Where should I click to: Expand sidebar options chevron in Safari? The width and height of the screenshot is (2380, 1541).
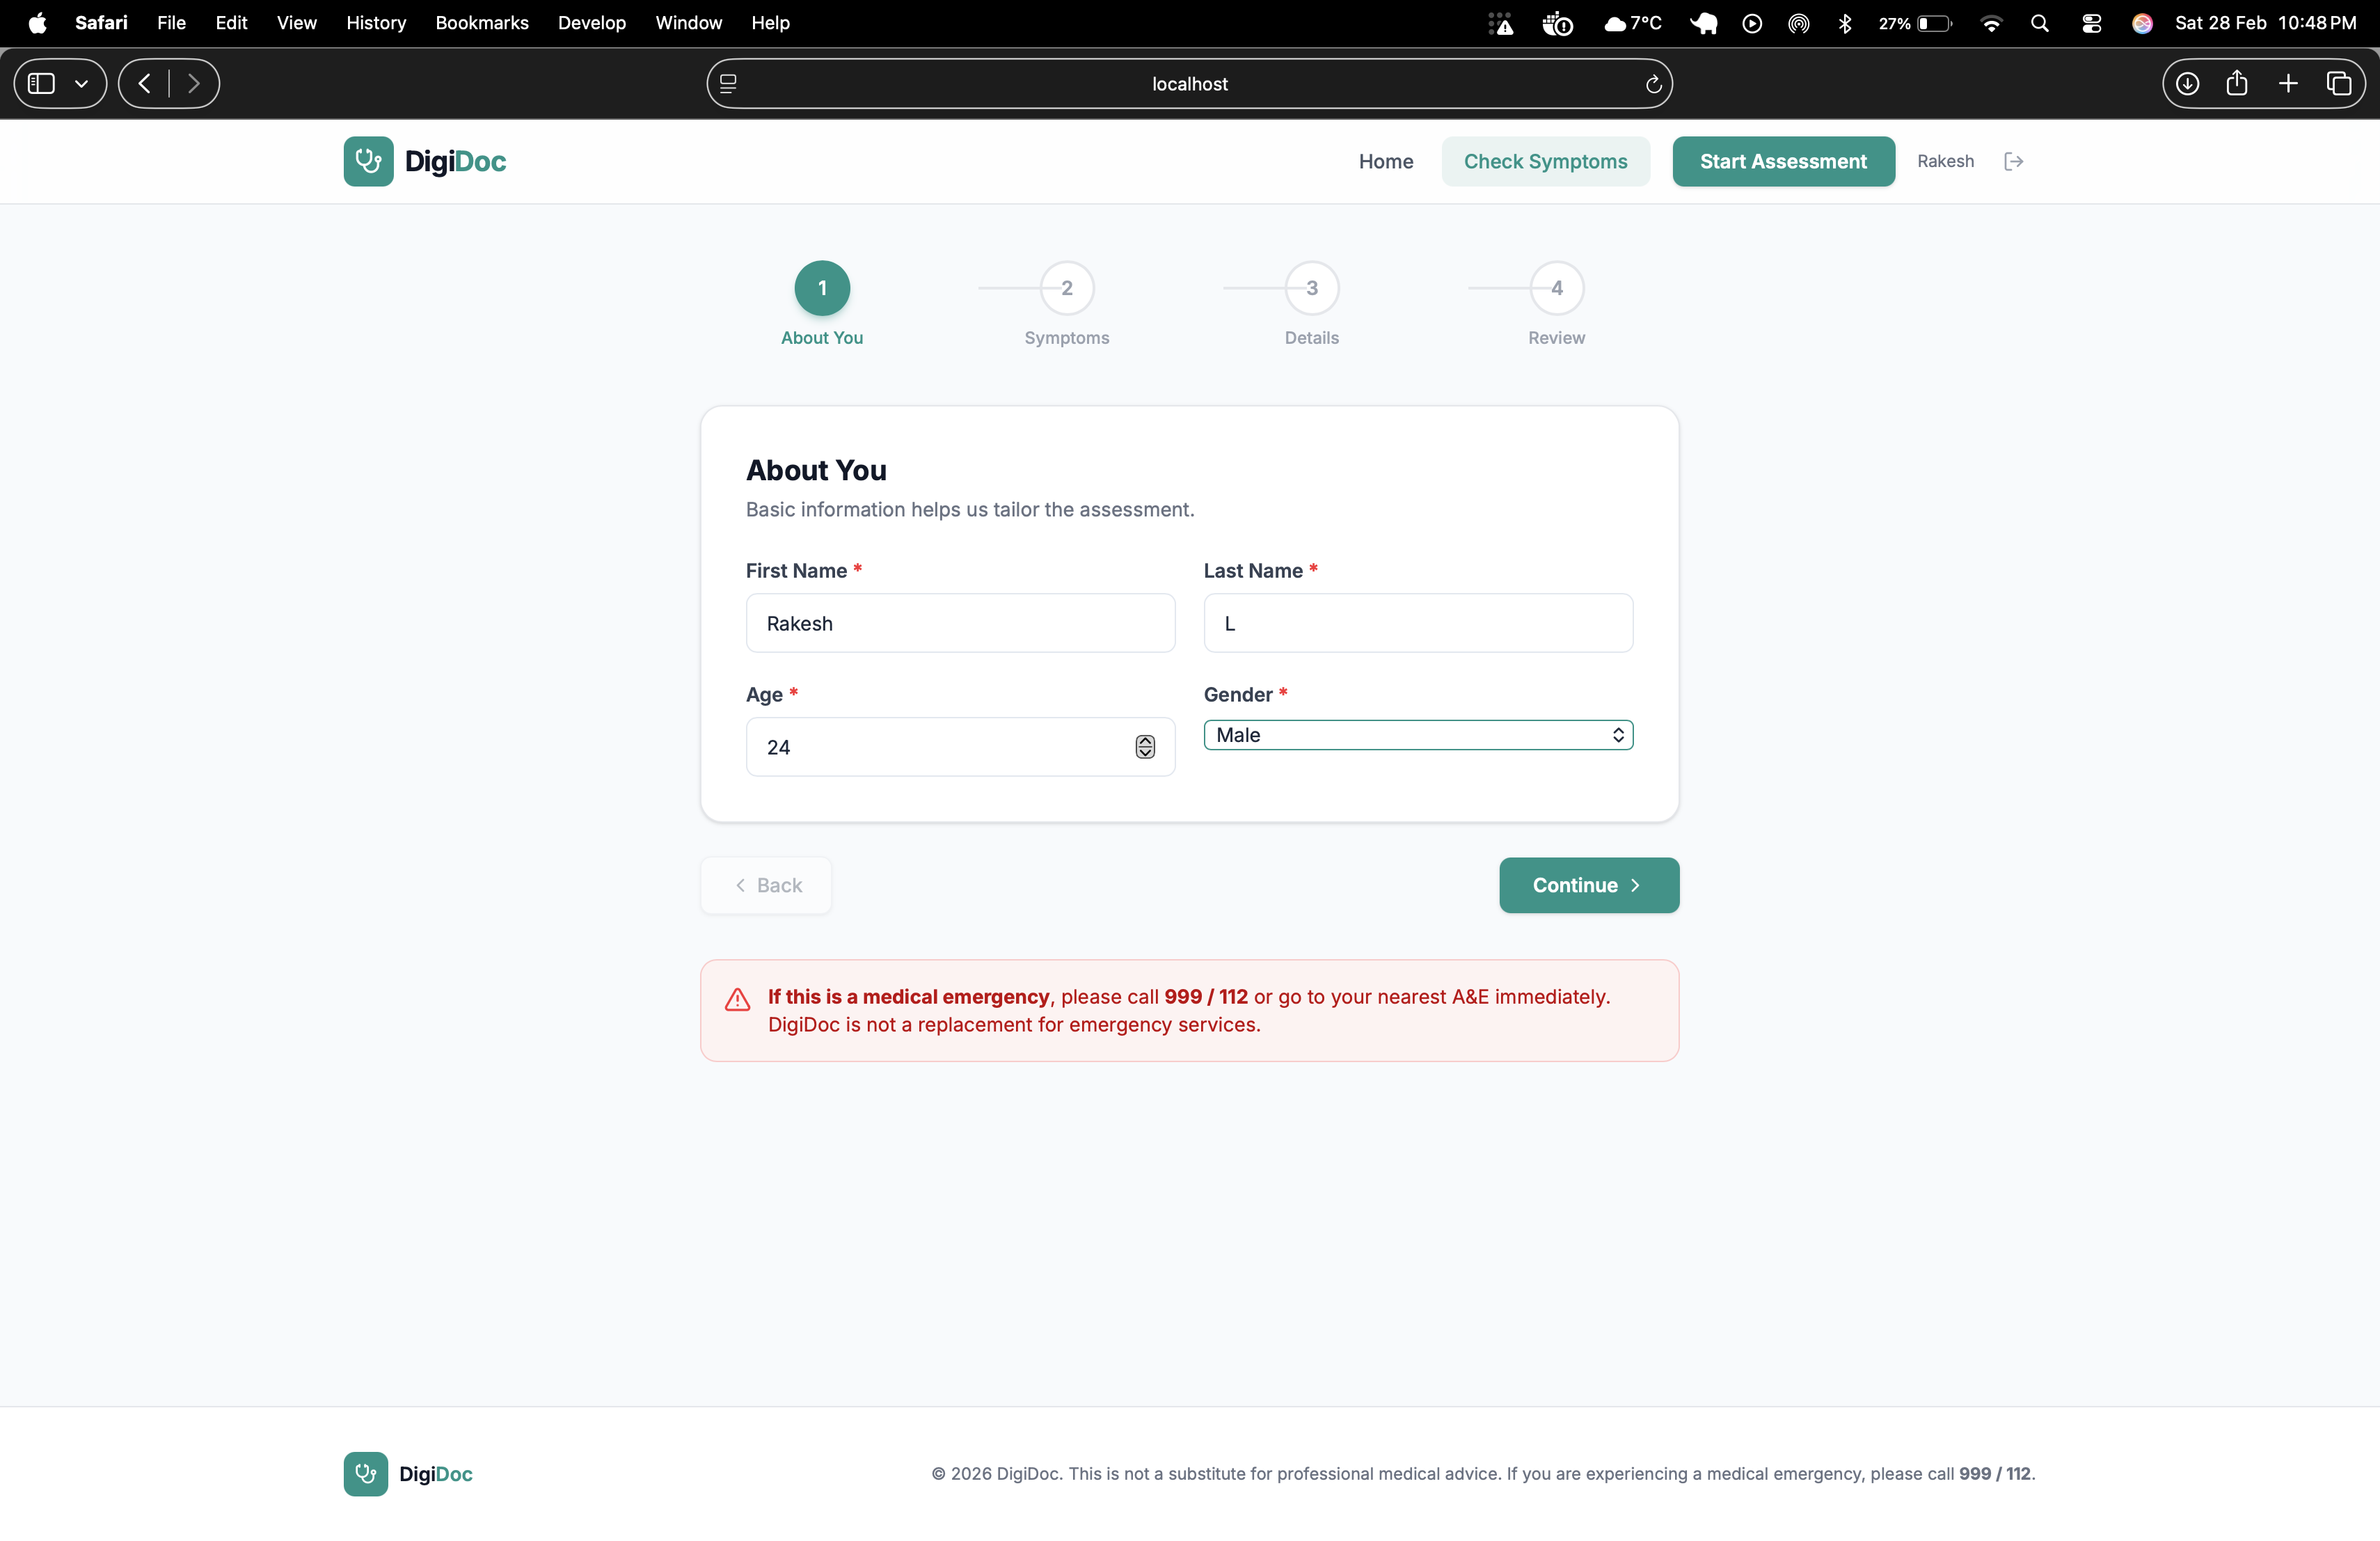(x=82, y=84)
